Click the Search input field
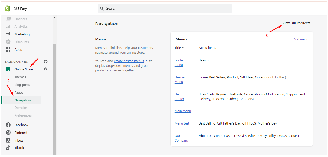328x157 pixels. tap(166, 9)
